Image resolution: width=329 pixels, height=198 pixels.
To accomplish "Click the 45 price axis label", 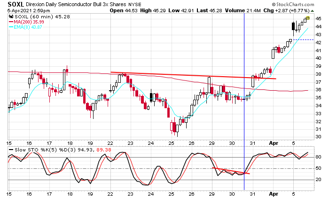I will coord(319,19).
